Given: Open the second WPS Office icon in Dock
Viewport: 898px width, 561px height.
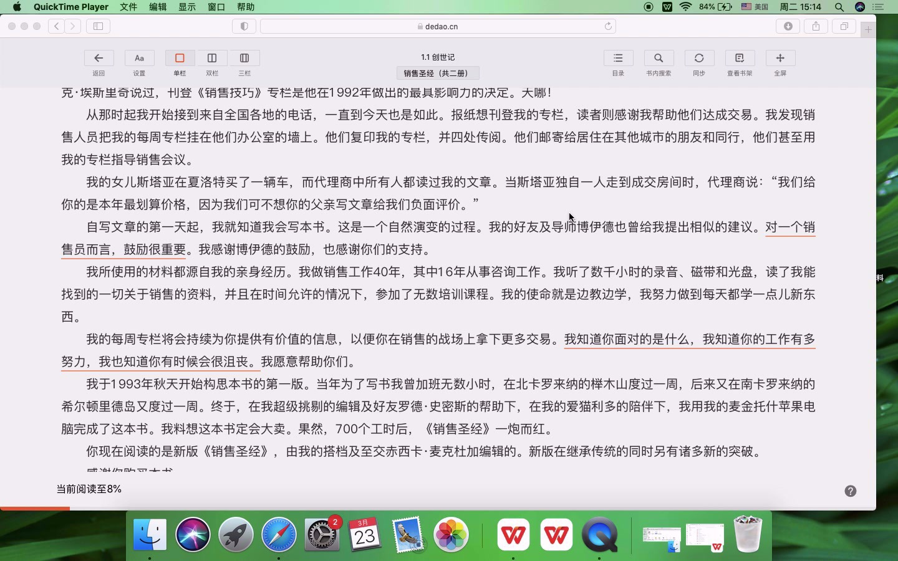Looking at the screenshot, I should point(556,534).
